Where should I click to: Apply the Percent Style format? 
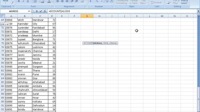(97, 1)
